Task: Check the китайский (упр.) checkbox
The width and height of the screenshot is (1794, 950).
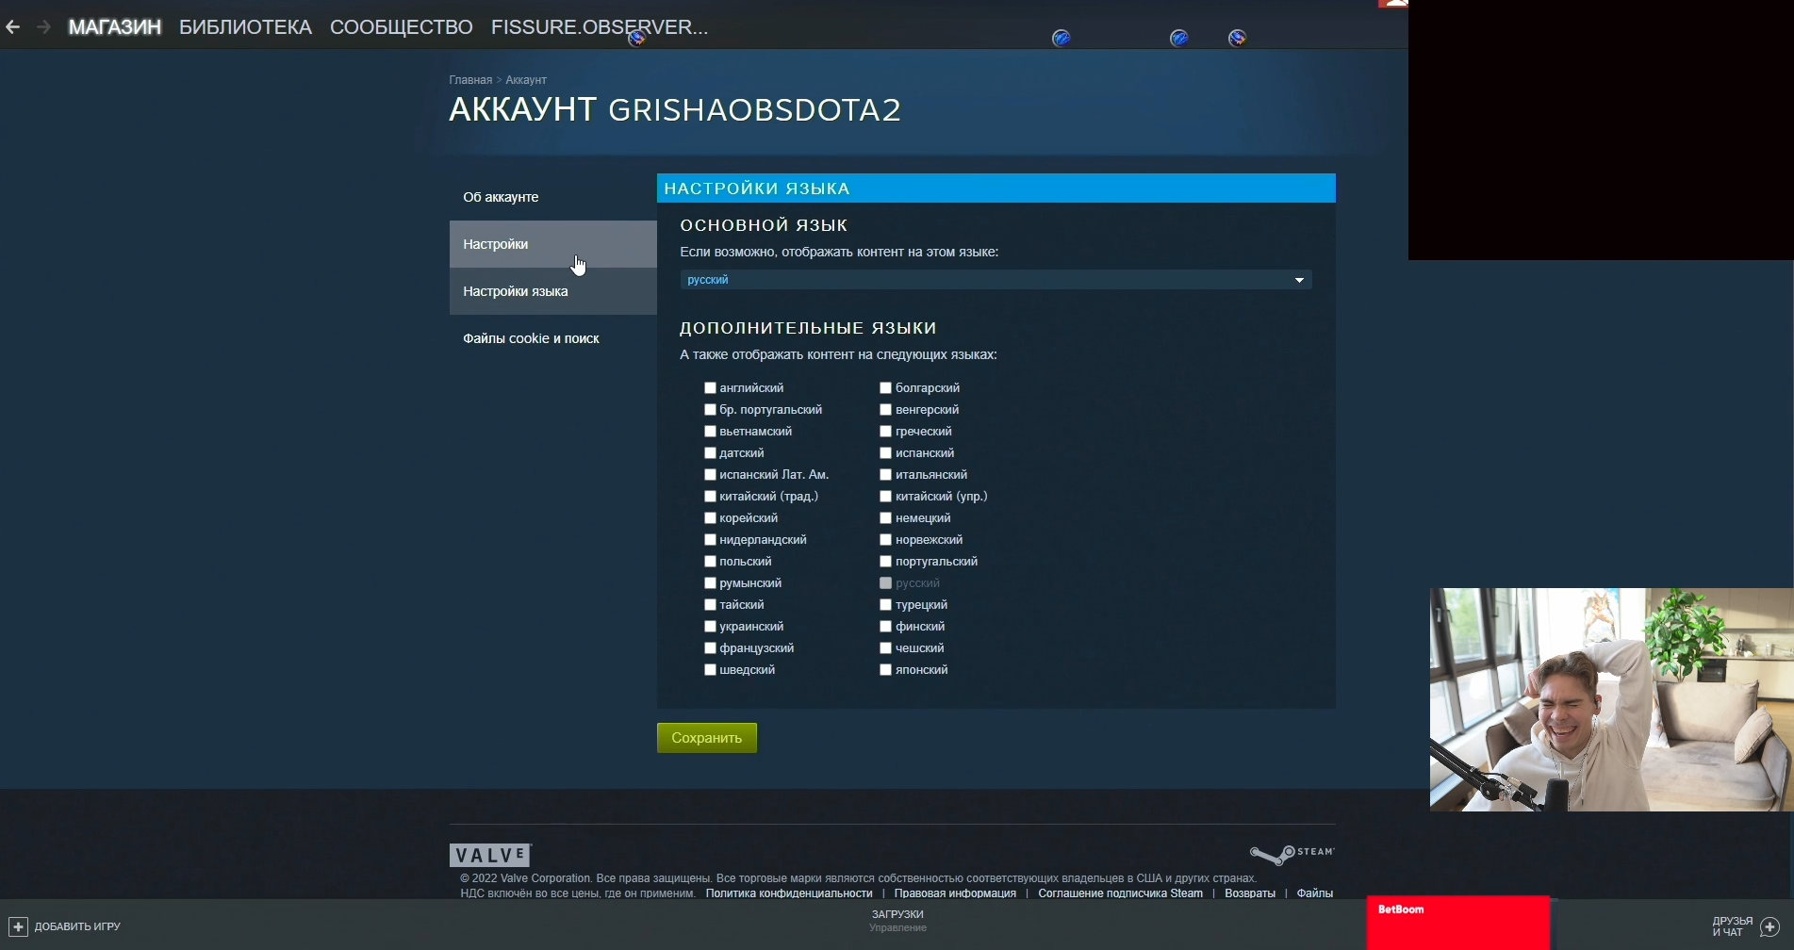Action: (885, 497)
